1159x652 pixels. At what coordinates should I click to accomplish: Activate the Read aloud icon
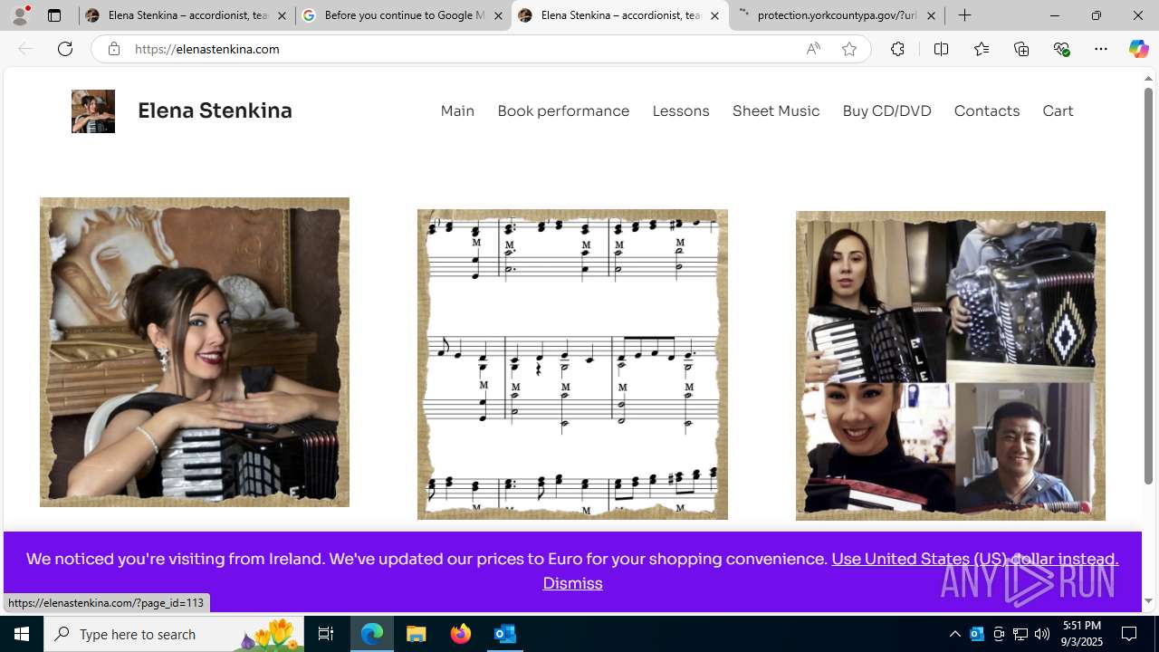[x=813, y=49]
